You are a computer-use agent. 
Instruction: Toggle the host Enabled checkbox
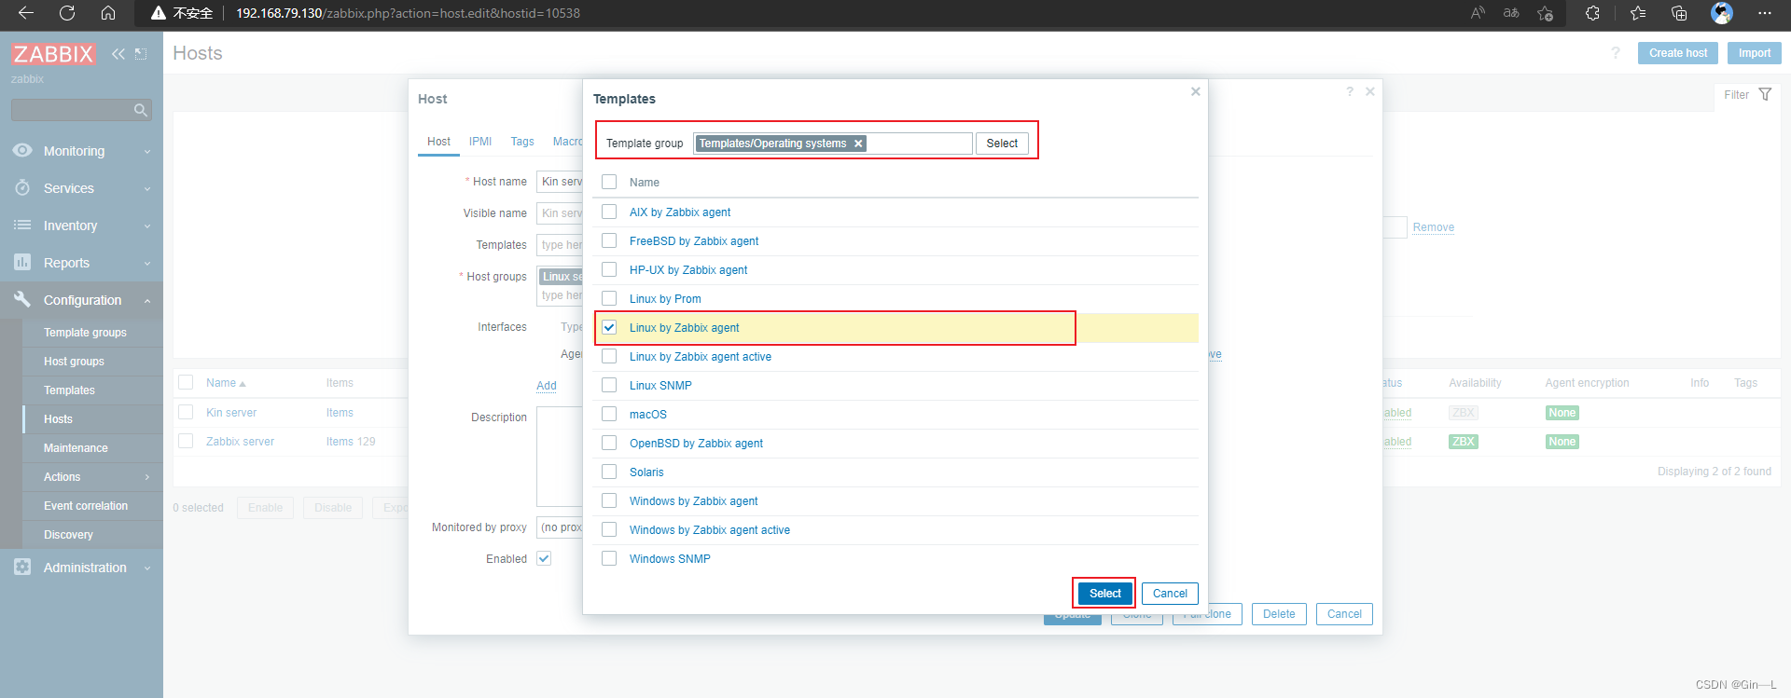coord(544,558)
